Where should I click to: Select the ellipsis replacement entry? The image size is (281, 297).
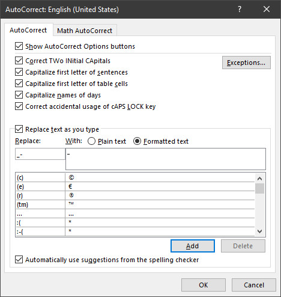point(135,213)
